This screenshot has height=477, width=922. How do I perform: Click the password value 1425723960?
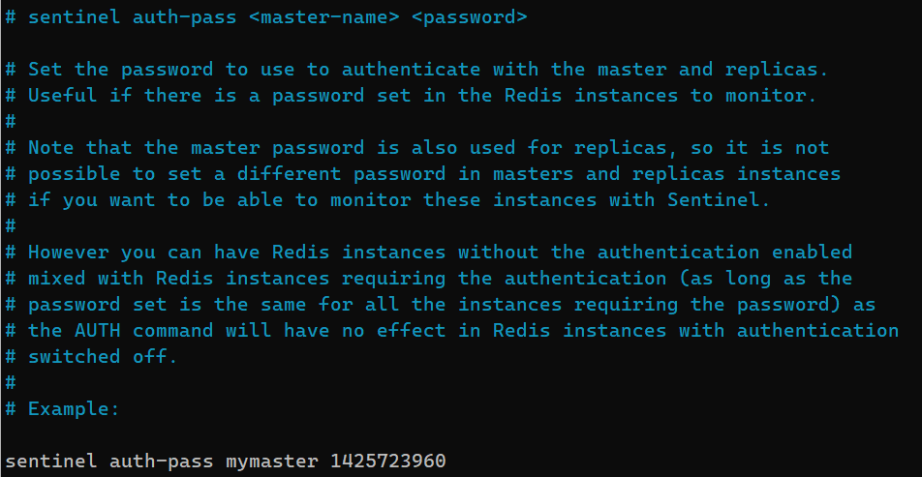click(388, 462)
